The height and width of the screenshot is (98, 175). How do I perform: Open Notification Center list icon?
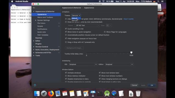(162, 1)
